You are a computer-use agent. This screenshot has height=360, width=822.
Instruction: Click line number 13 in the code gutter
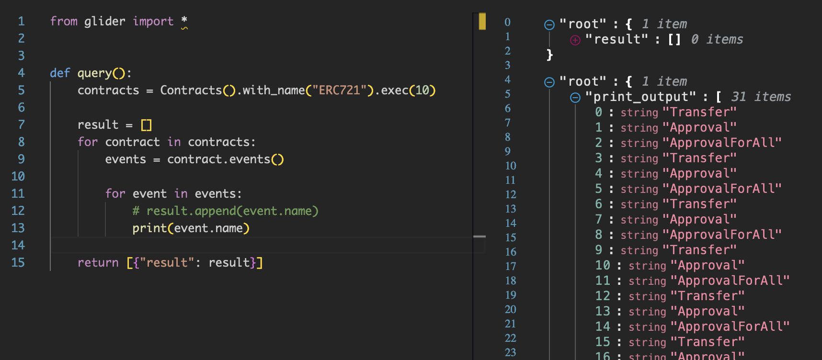tap(18, 228)
